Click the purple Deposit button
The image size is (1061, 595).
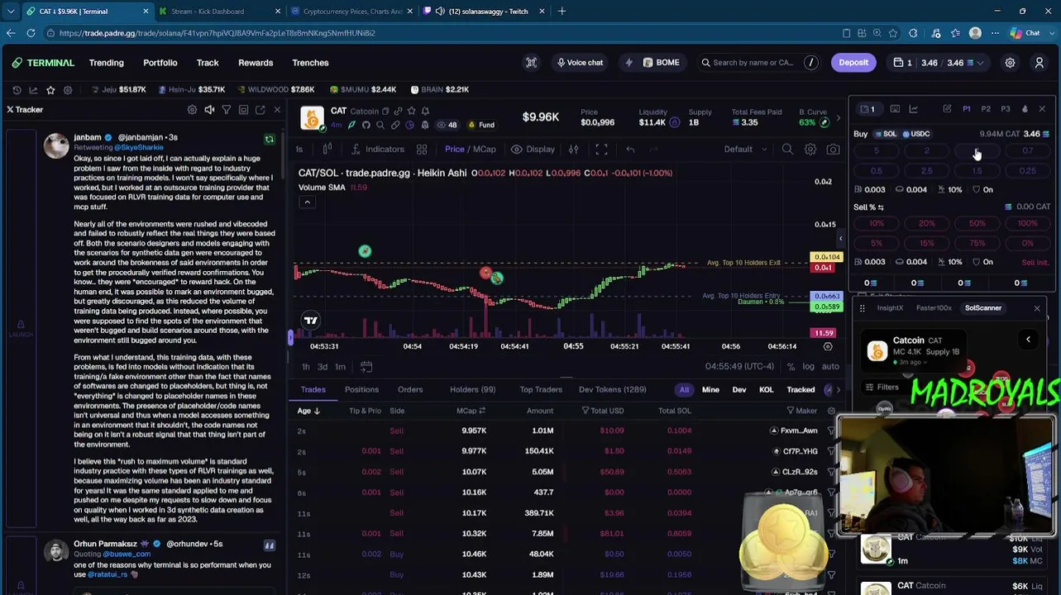coord(853,63)
